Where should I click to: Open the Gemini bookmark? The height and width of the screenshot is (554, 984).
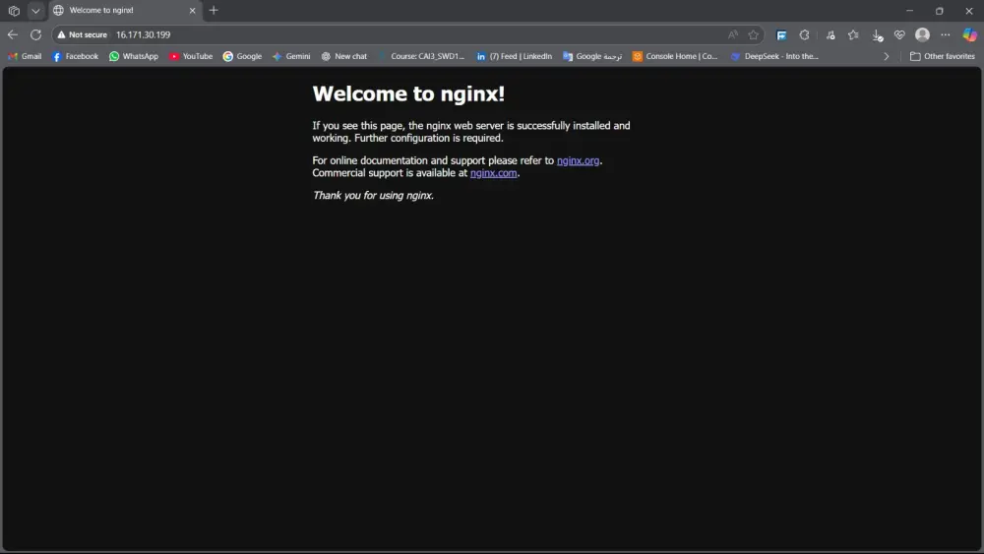click(291, 56)
